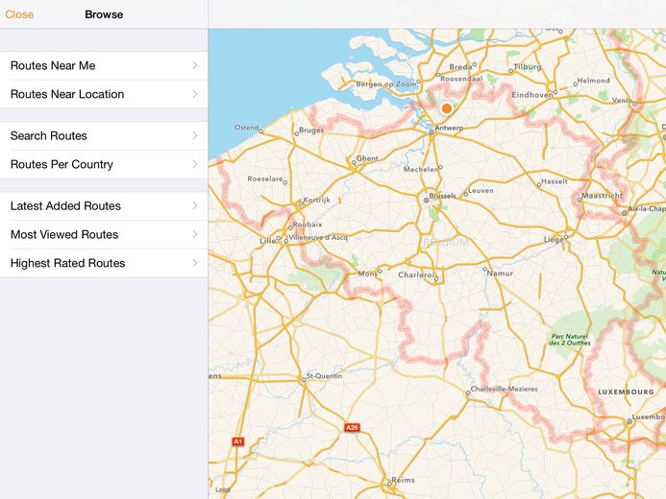Tap the chevron beside Routes Per Country
The width and height of the screenshot is (666, 499).
click(x=195, y=164)
